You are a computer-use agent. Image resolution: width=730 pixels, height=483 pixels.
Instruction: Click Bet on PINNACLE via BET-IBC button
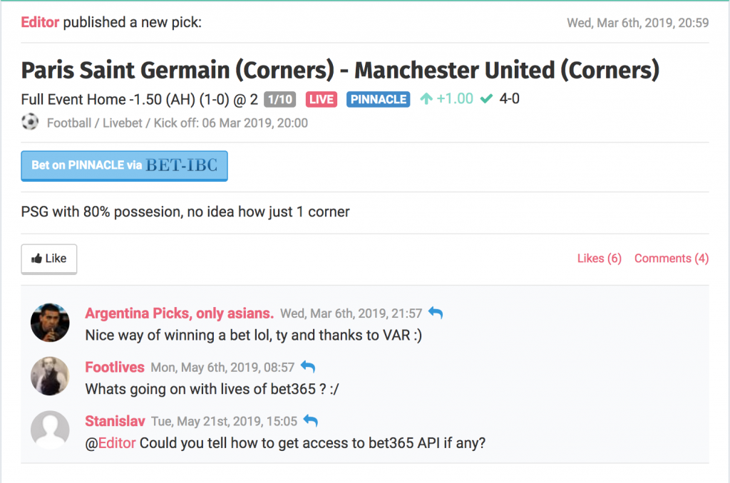point(124,166)
